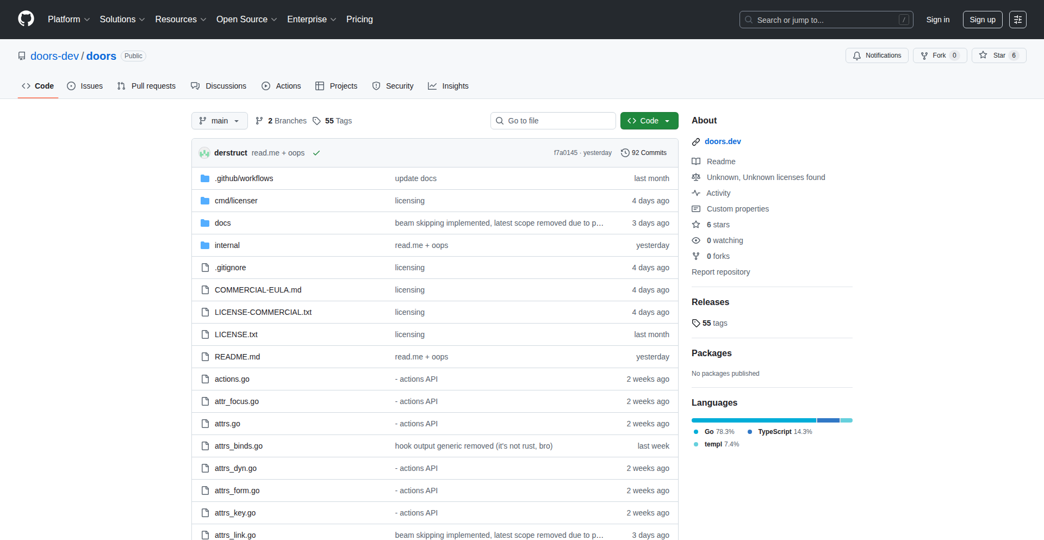Click the TypeScript language bar segment

point(828,420)
